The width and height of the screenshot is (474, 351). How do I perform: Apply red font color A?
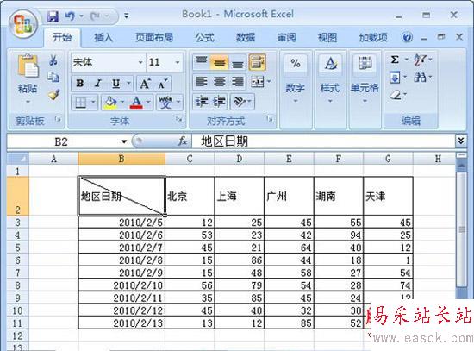(136, 103)
